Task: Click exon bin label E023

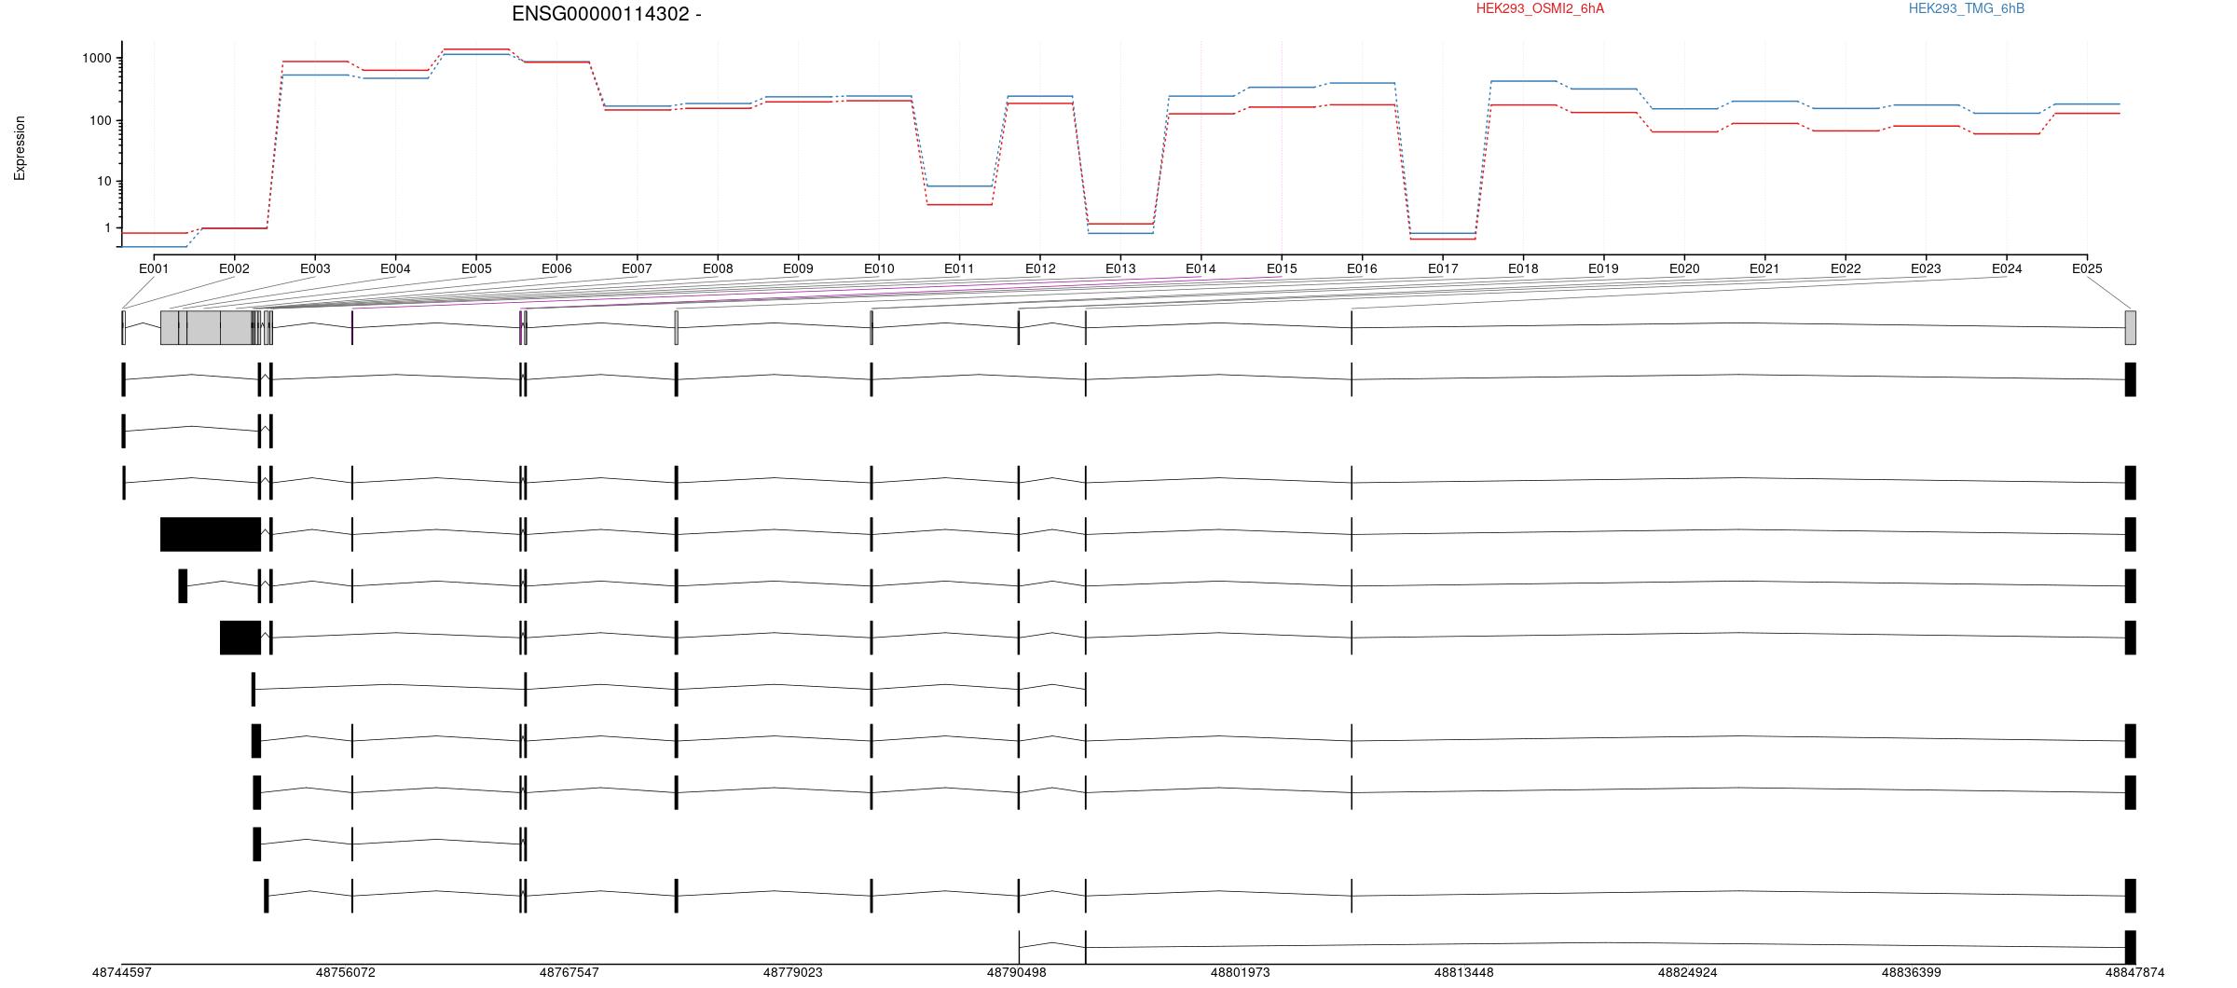Action: click(x=1926, y=269)
